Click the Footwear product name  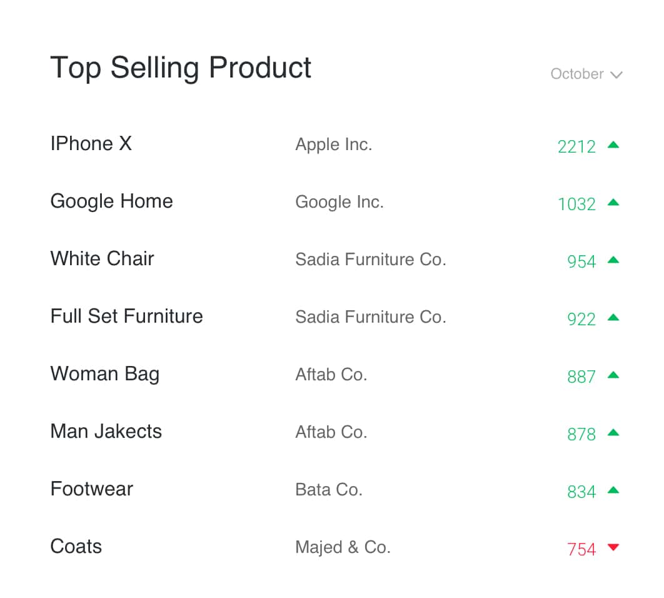(92, 489)
